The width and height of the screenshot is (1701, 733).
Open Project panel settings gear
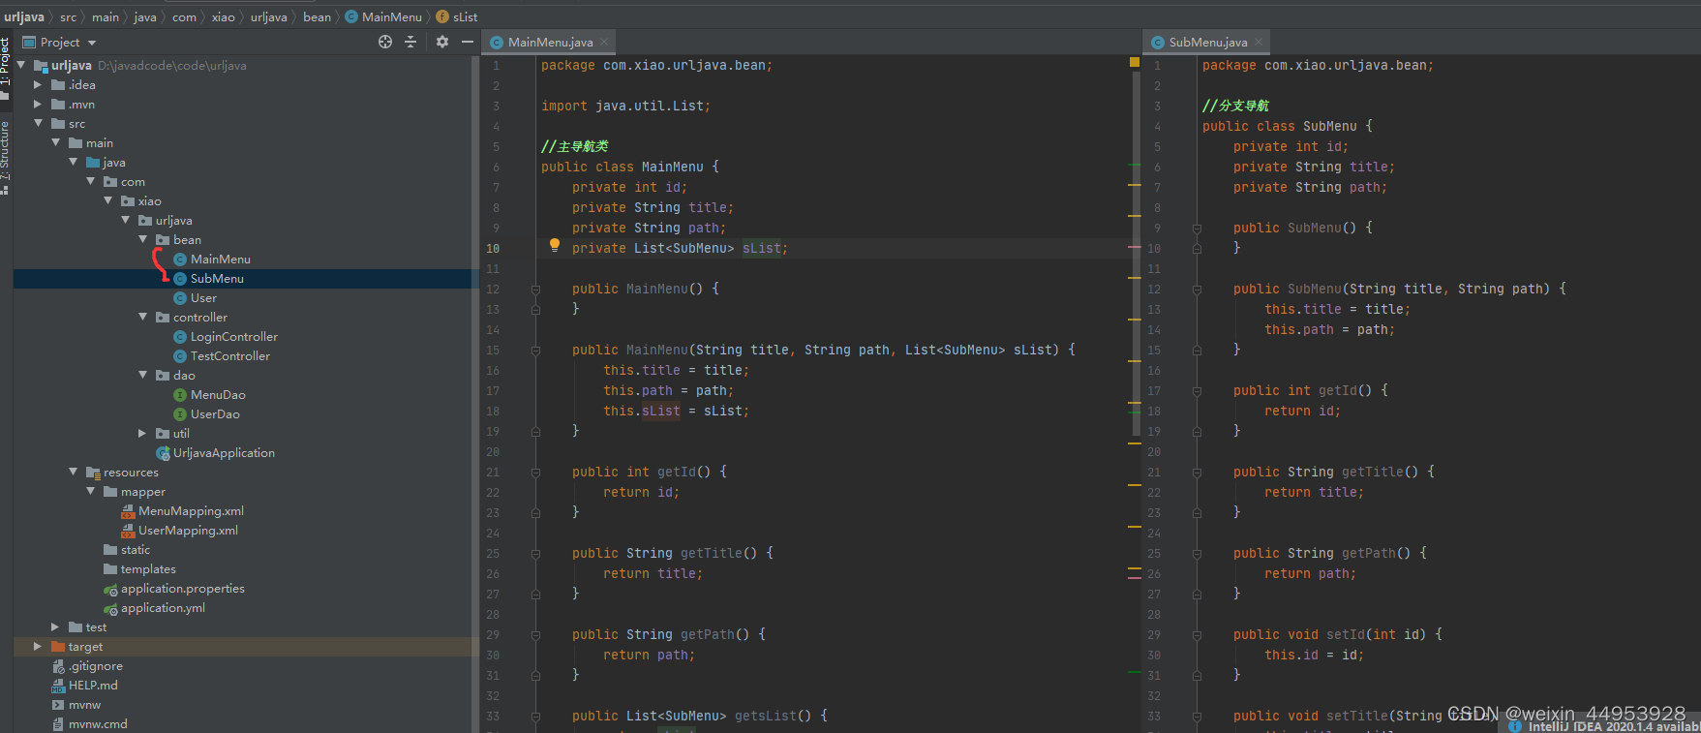click(442, 42)
